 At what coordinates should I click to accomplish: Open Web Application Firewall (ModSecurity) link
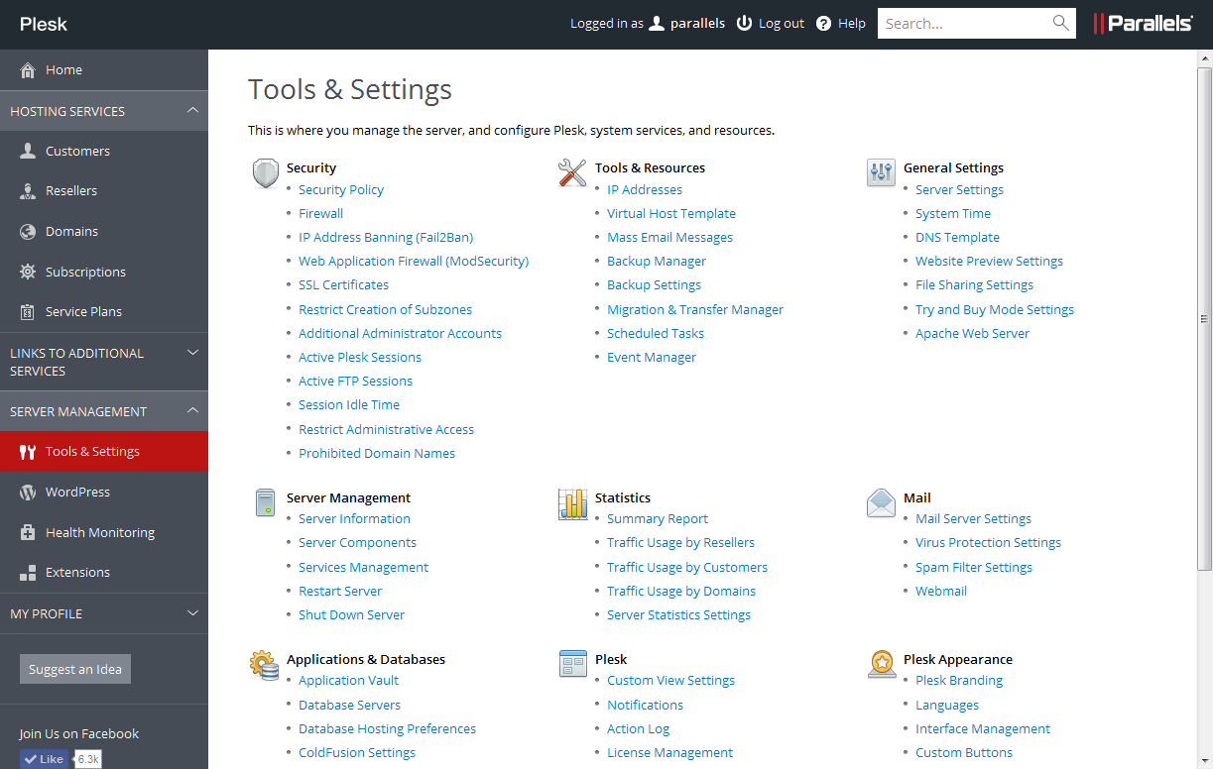coord(414,261)
